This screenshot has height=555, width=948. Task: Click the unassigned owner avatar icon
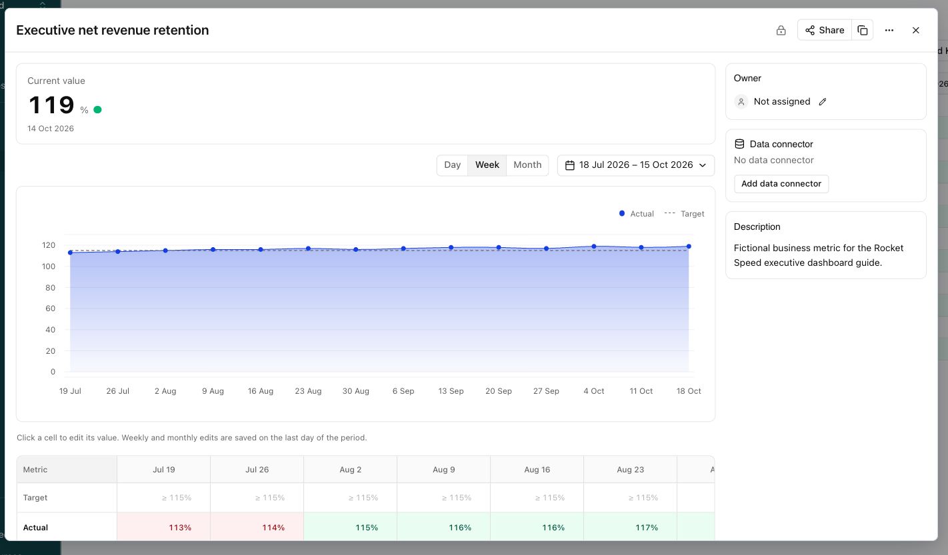741,101
